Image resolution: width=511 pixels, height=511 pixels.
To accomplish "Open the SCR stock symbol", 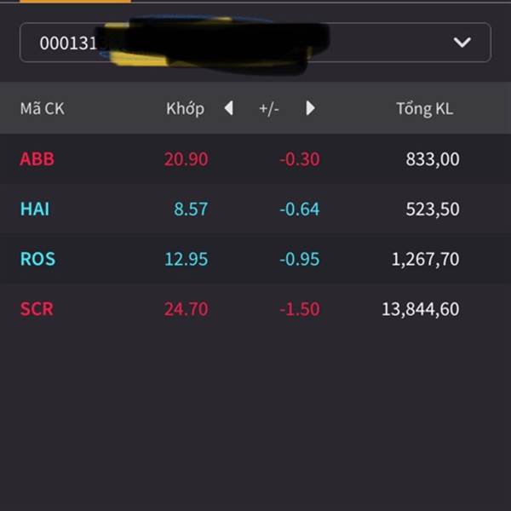I will tap(37, 309).
